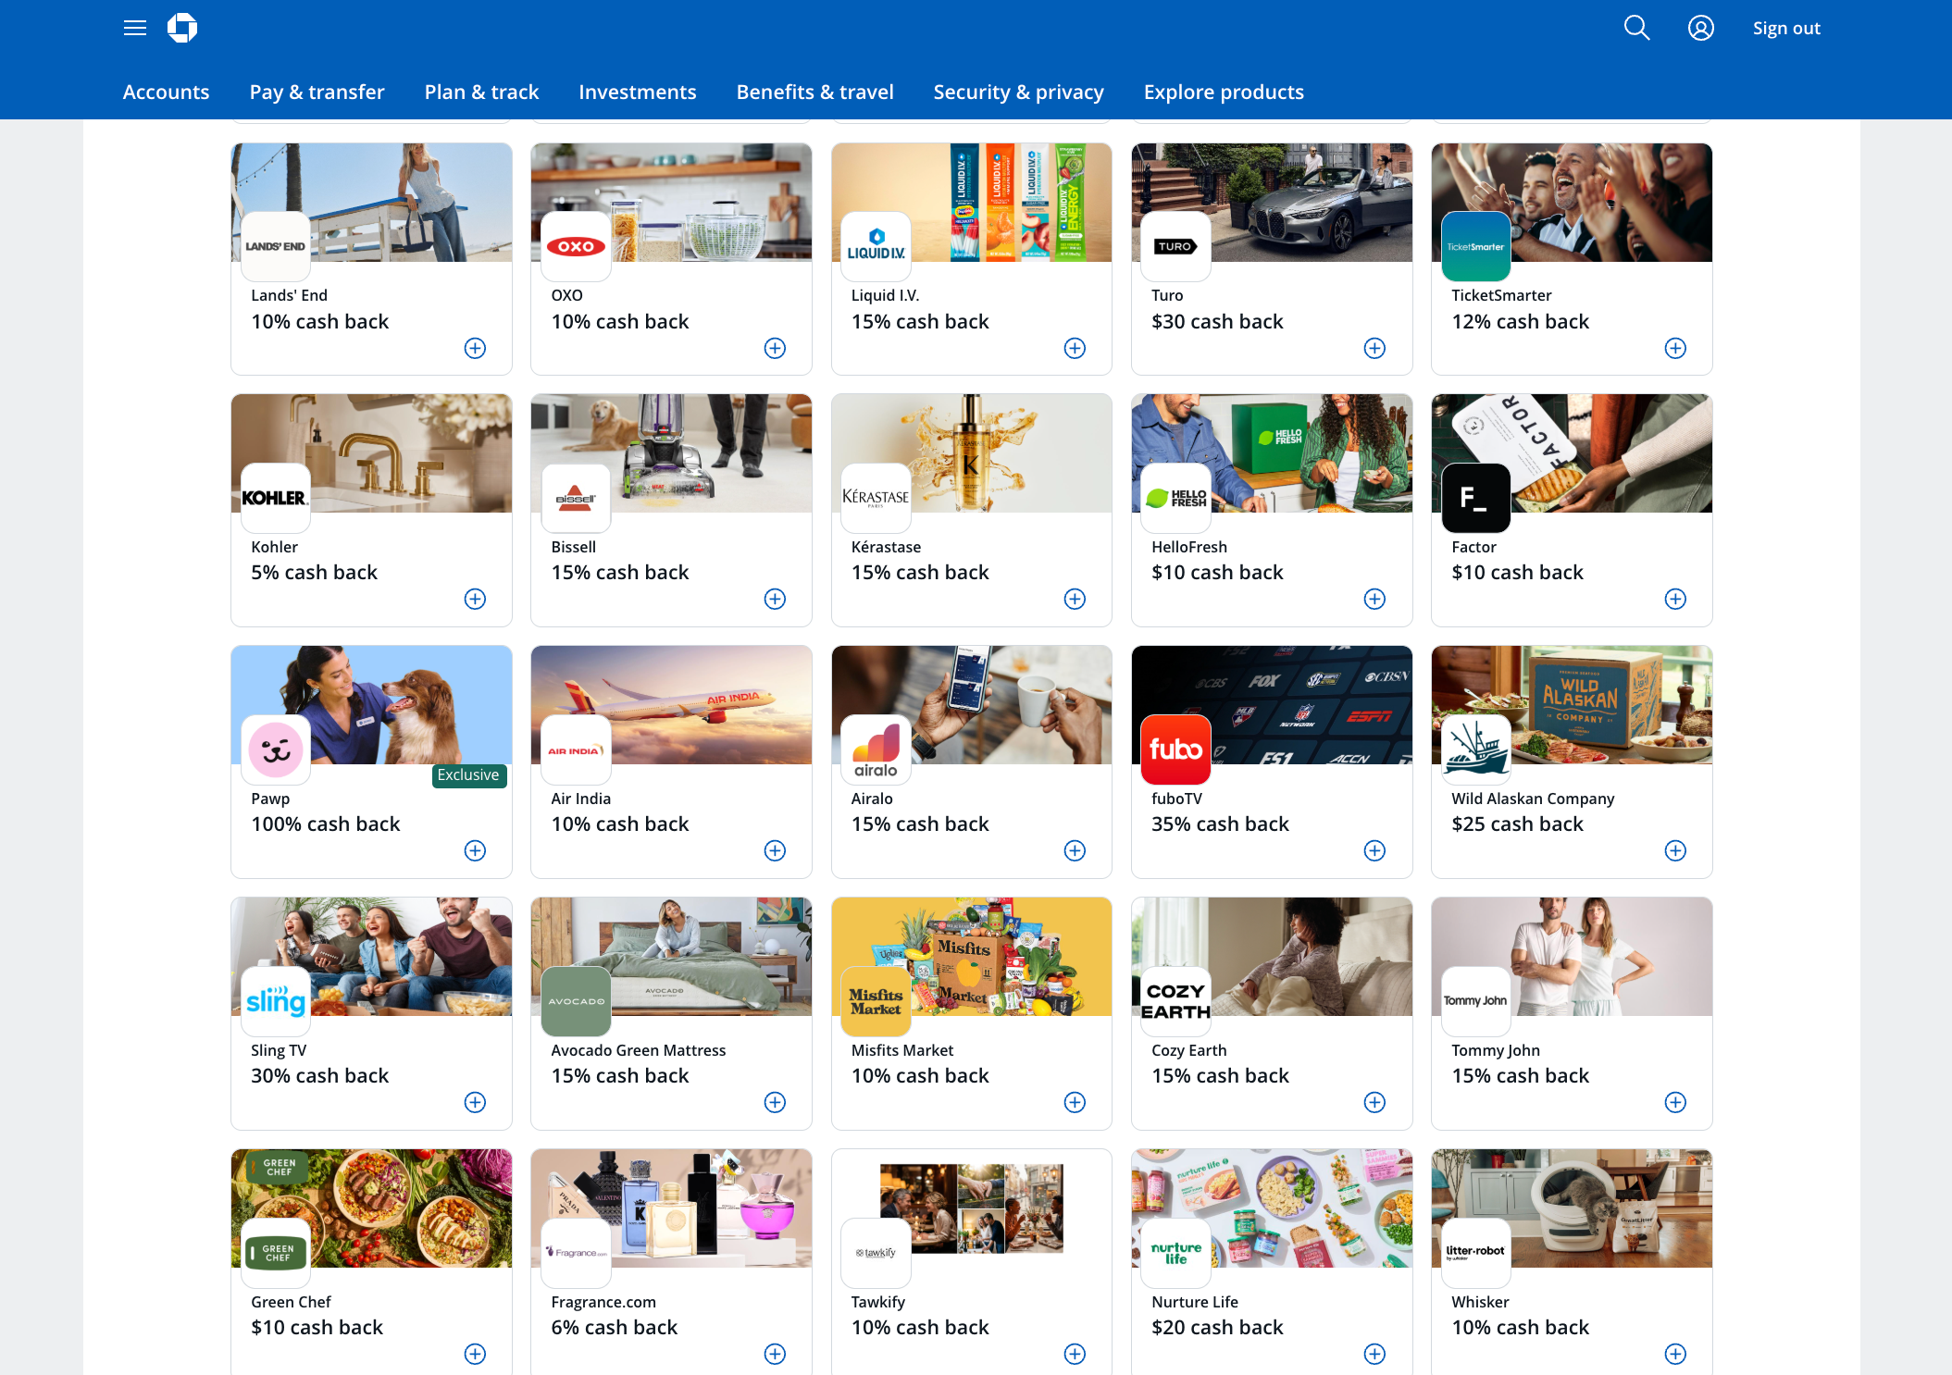Add the Lands' End offer plus icon
The width and height of the screenshot is (1952, 1375).
(475, 348)
